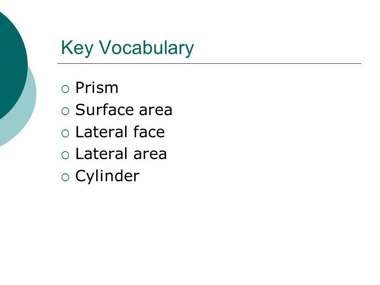Click the word Key in the heading
This screenshot has width=380, height=285.
[x=77, y=48]
